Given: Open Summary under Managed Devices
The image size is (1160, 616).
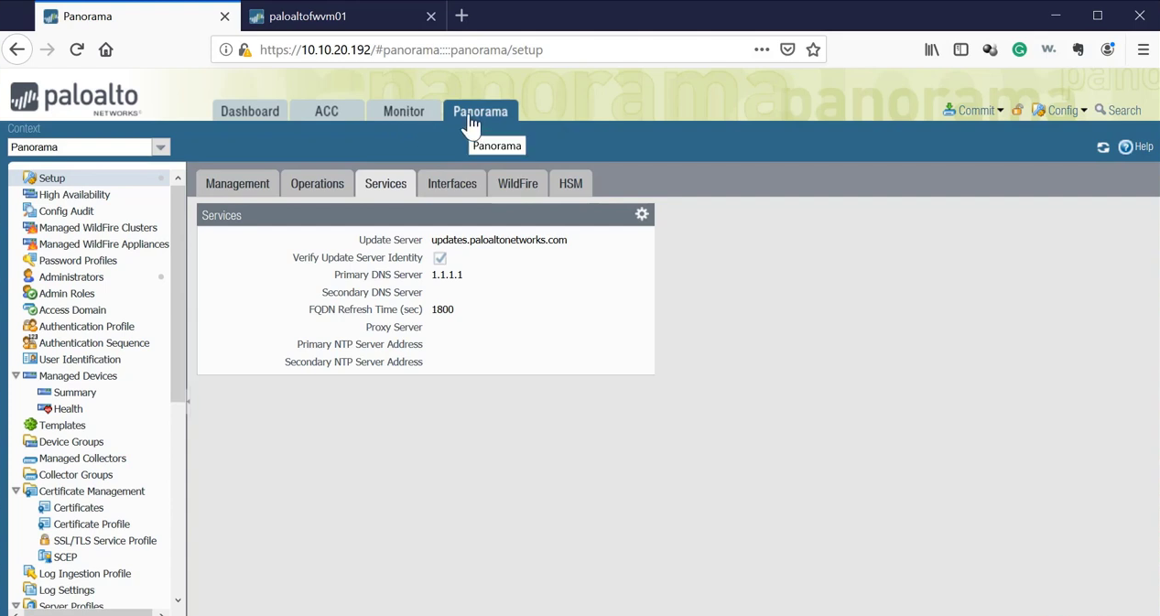Looking at the screenshot, I should [x=74, y=392].
